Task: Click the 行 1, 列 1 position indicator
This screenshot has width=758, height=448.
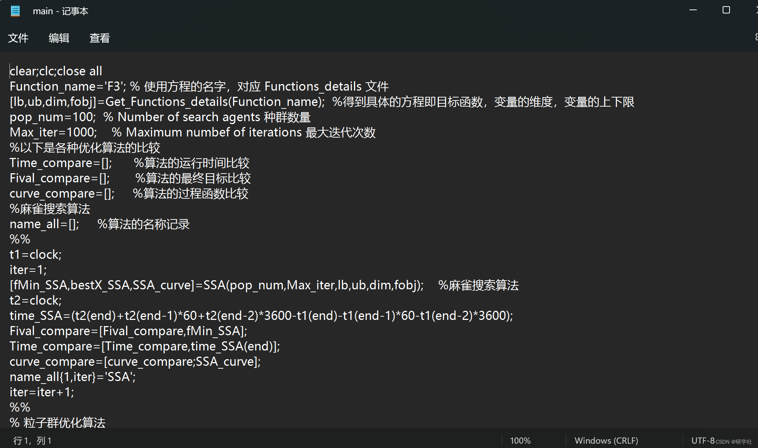Action: pyautogui.click(x=33, y=441)
